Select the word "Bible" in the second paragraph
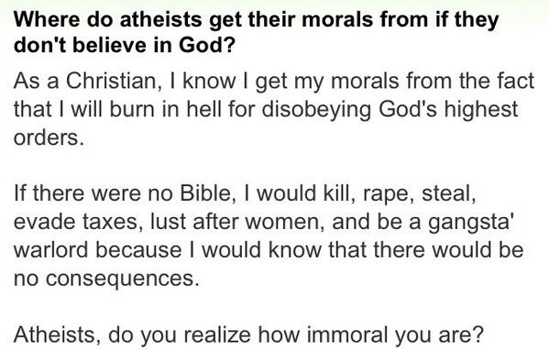 pyautogui.click(x=206, y=193)
